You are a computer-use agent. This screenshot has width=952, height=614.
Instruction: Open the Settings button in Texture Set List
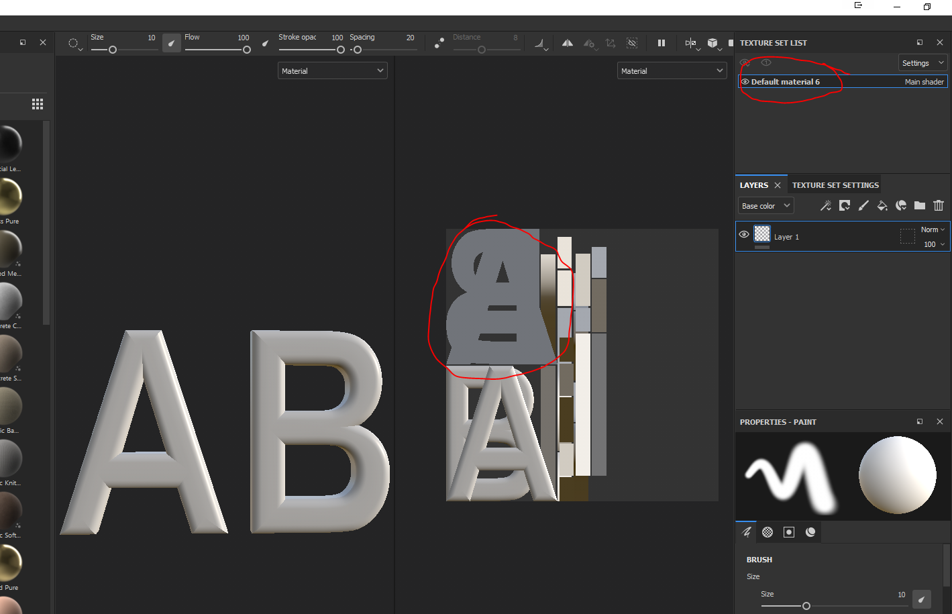(x=922, y=62)
